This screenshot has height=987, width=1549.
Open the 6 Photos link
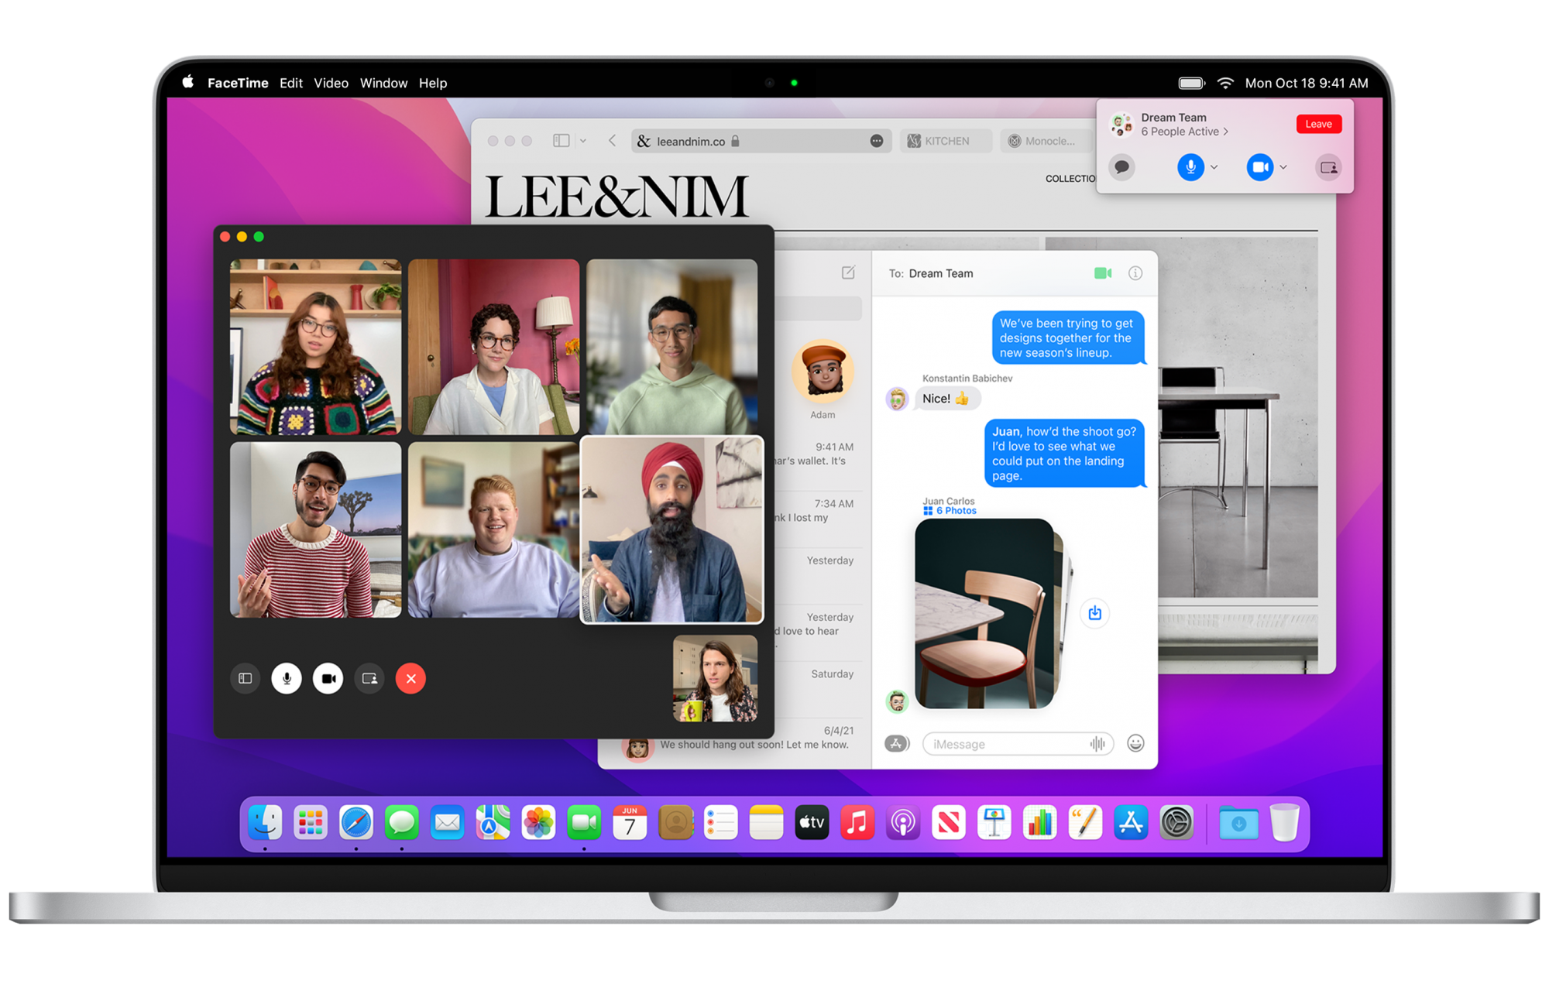coord(955,511)
